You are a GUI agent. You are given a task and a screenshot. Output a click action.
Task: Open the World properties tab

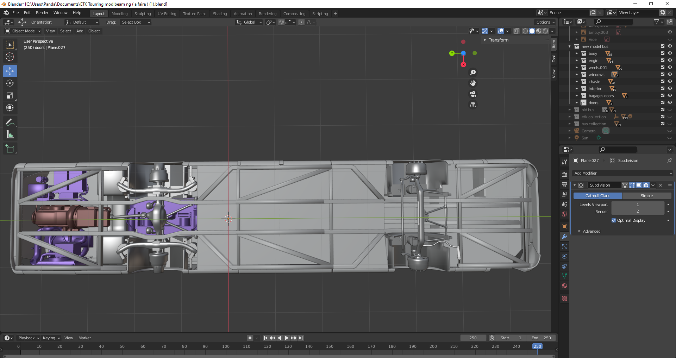pyautogui.click(x=564, y=214)
